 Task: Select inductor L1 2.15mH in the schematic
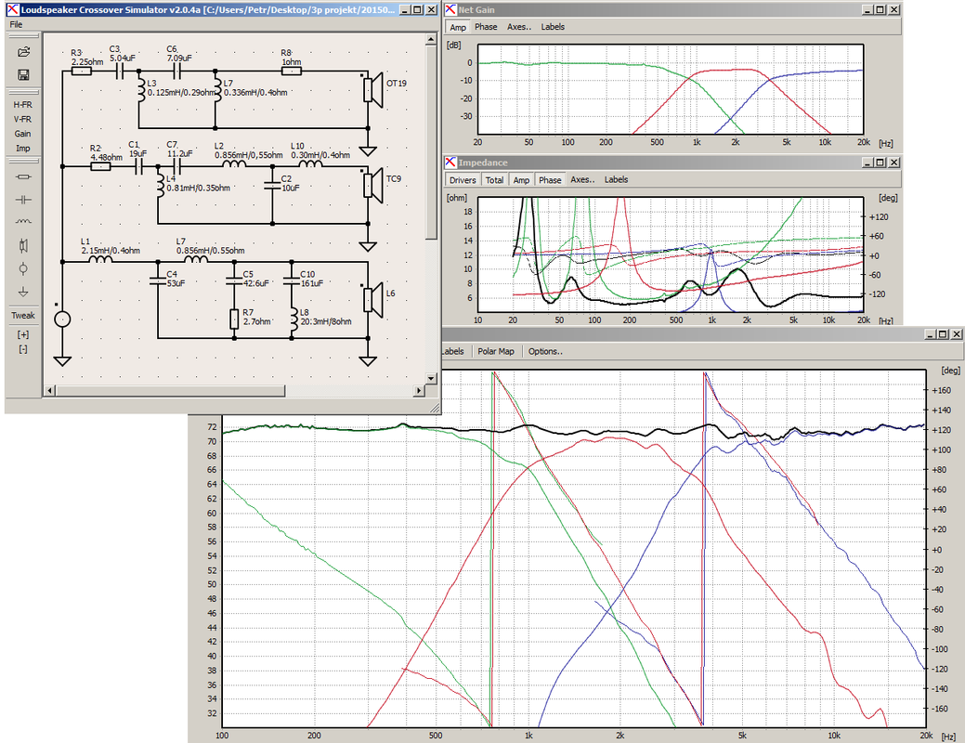tap(100, 260)
